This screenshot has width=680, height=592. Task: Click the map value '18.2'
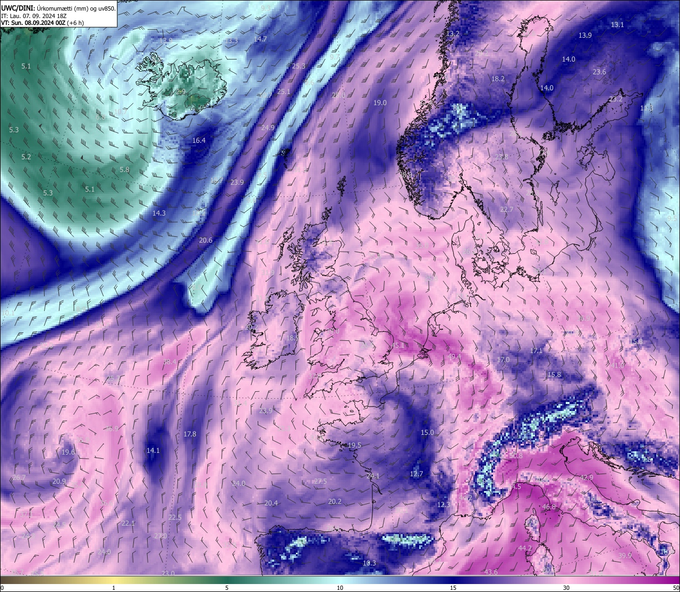(498, 79)
